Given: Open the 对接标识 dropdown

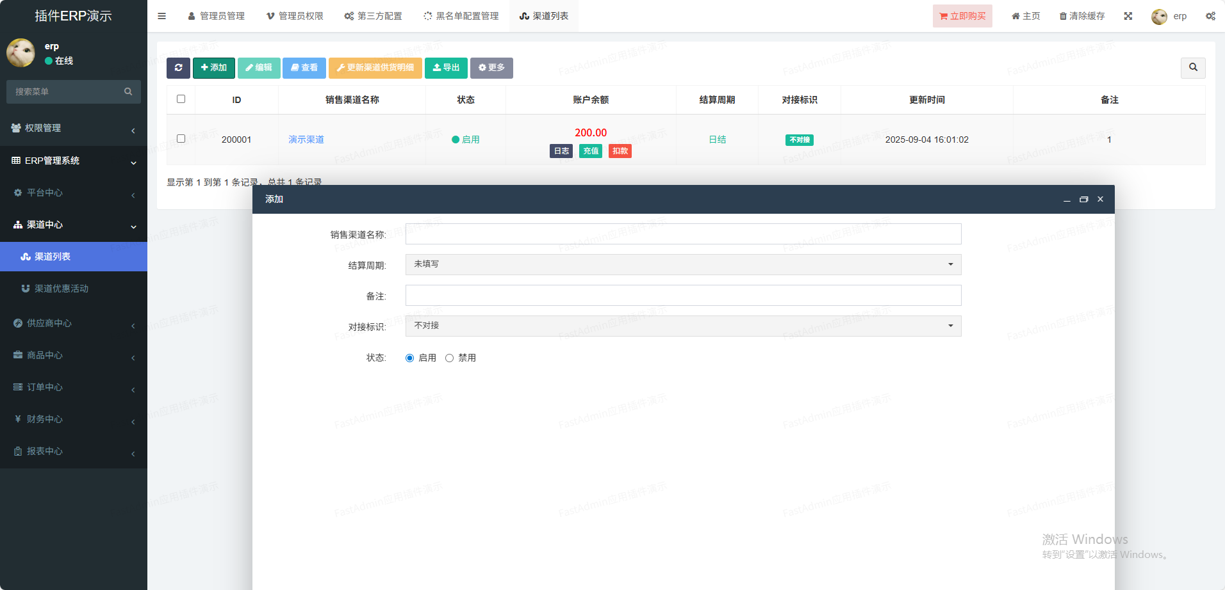Looking at the screenshot, I should [x=683, y=326].
